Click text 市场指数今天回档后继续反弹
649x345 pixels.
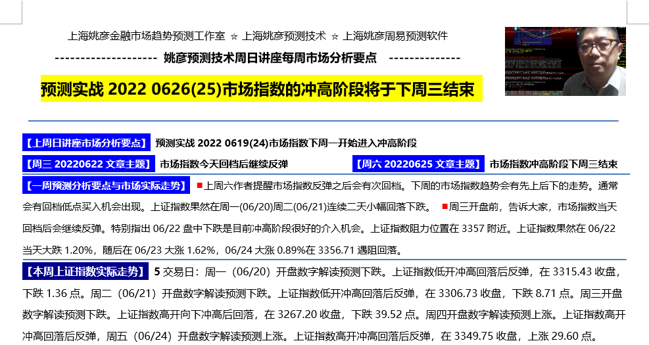point(224,164)
